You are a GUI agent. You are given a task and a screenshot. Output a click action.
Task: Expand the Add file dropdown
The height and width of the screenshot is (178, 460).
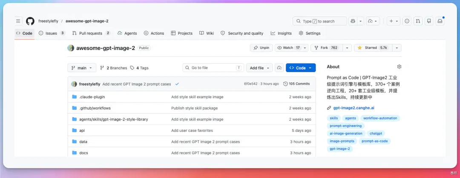[x=259, y=68]
